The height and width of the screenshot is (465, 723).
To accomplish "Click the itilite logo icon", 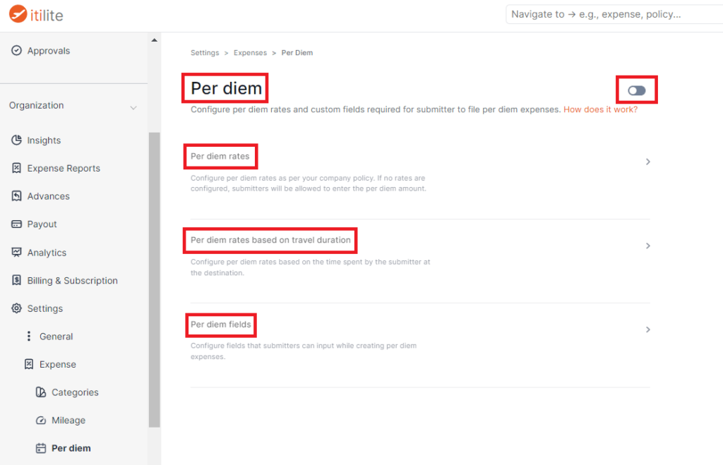I will (x=18, y=14).
